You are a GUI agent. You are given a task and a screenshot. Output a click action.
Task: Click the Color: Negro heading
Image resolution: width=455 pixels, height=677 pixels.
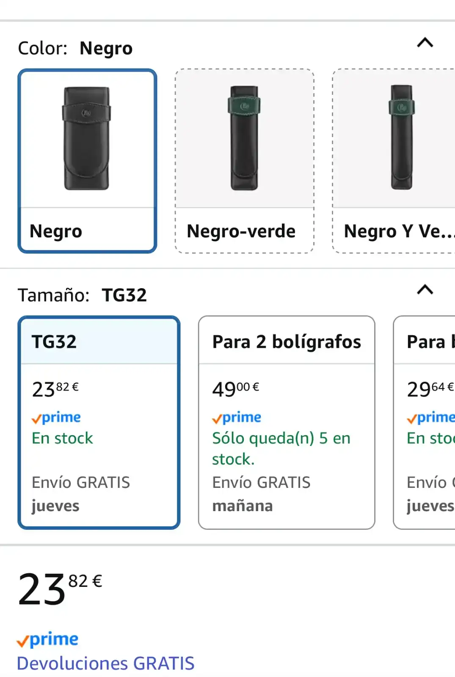pyautogui.click(x=75, y=48)
